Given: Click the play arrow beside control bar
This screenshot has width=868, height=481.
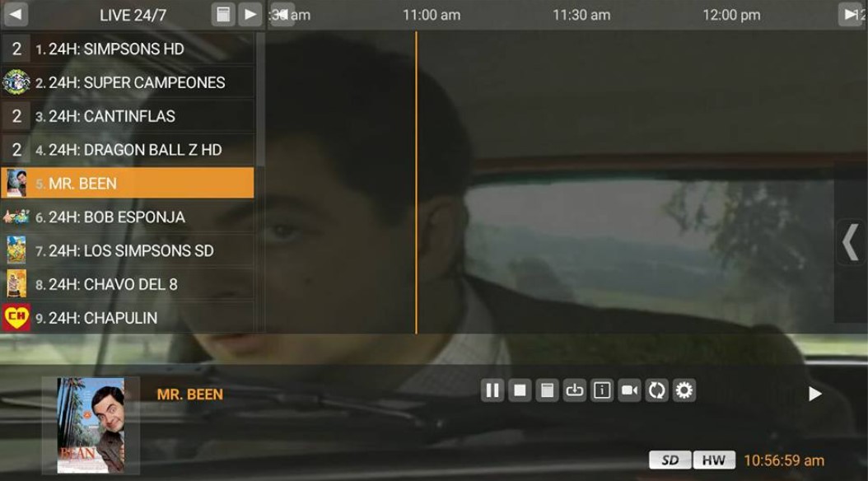Looking at the screenshot, I should click(814, 394).
